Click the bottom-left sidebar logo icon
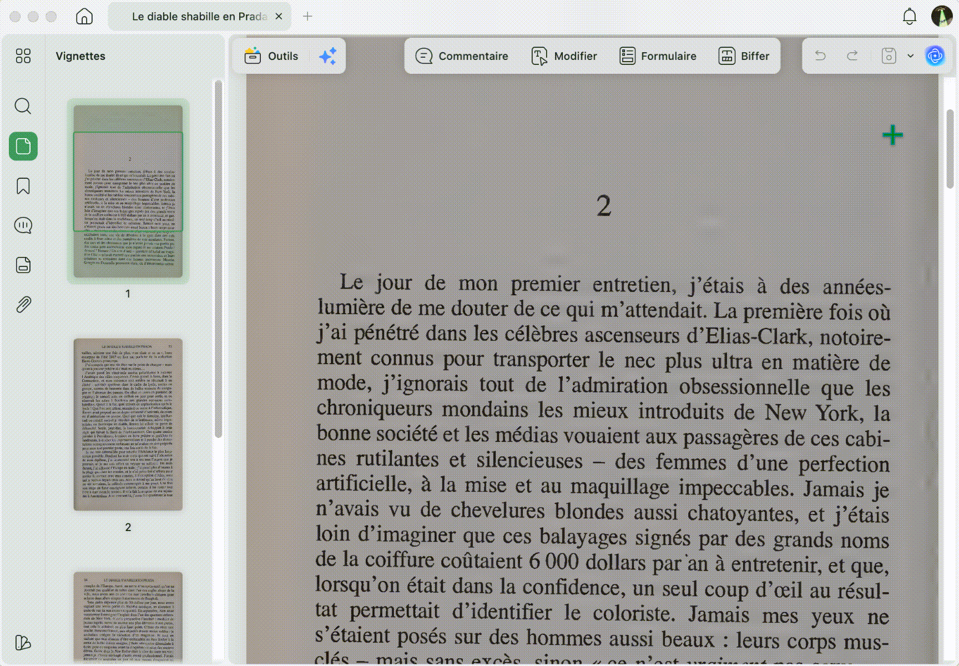The height and width of the screenshot is (666, 959). click(x=23, y=643)
